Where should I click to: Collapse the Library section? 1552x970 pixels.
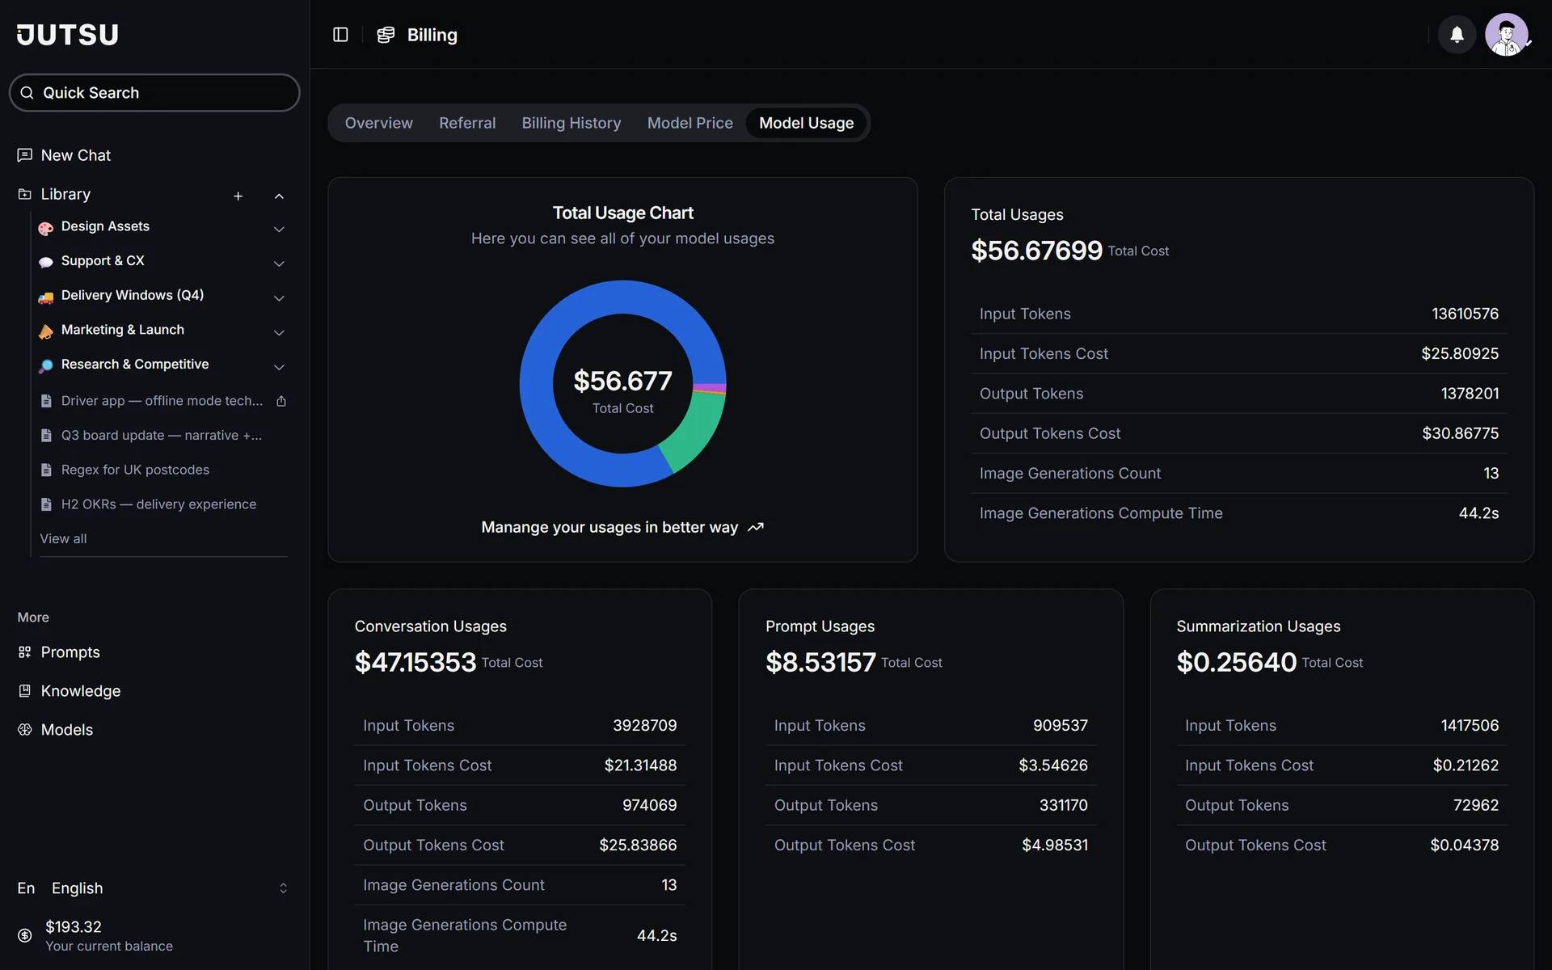coord(279,196)
